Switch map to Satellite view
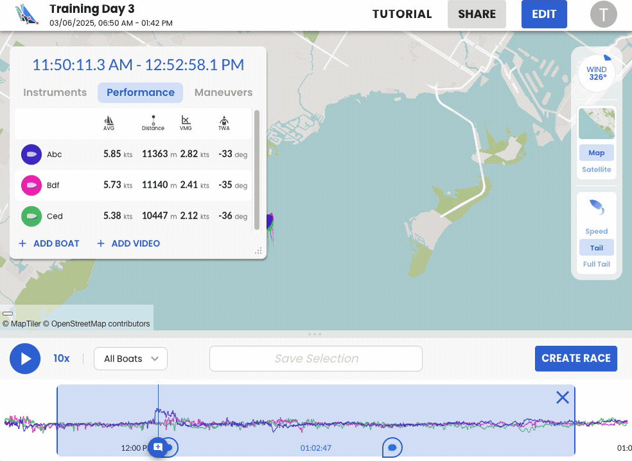The width and height of the screenshot is (632, 461). pos(596,170)
